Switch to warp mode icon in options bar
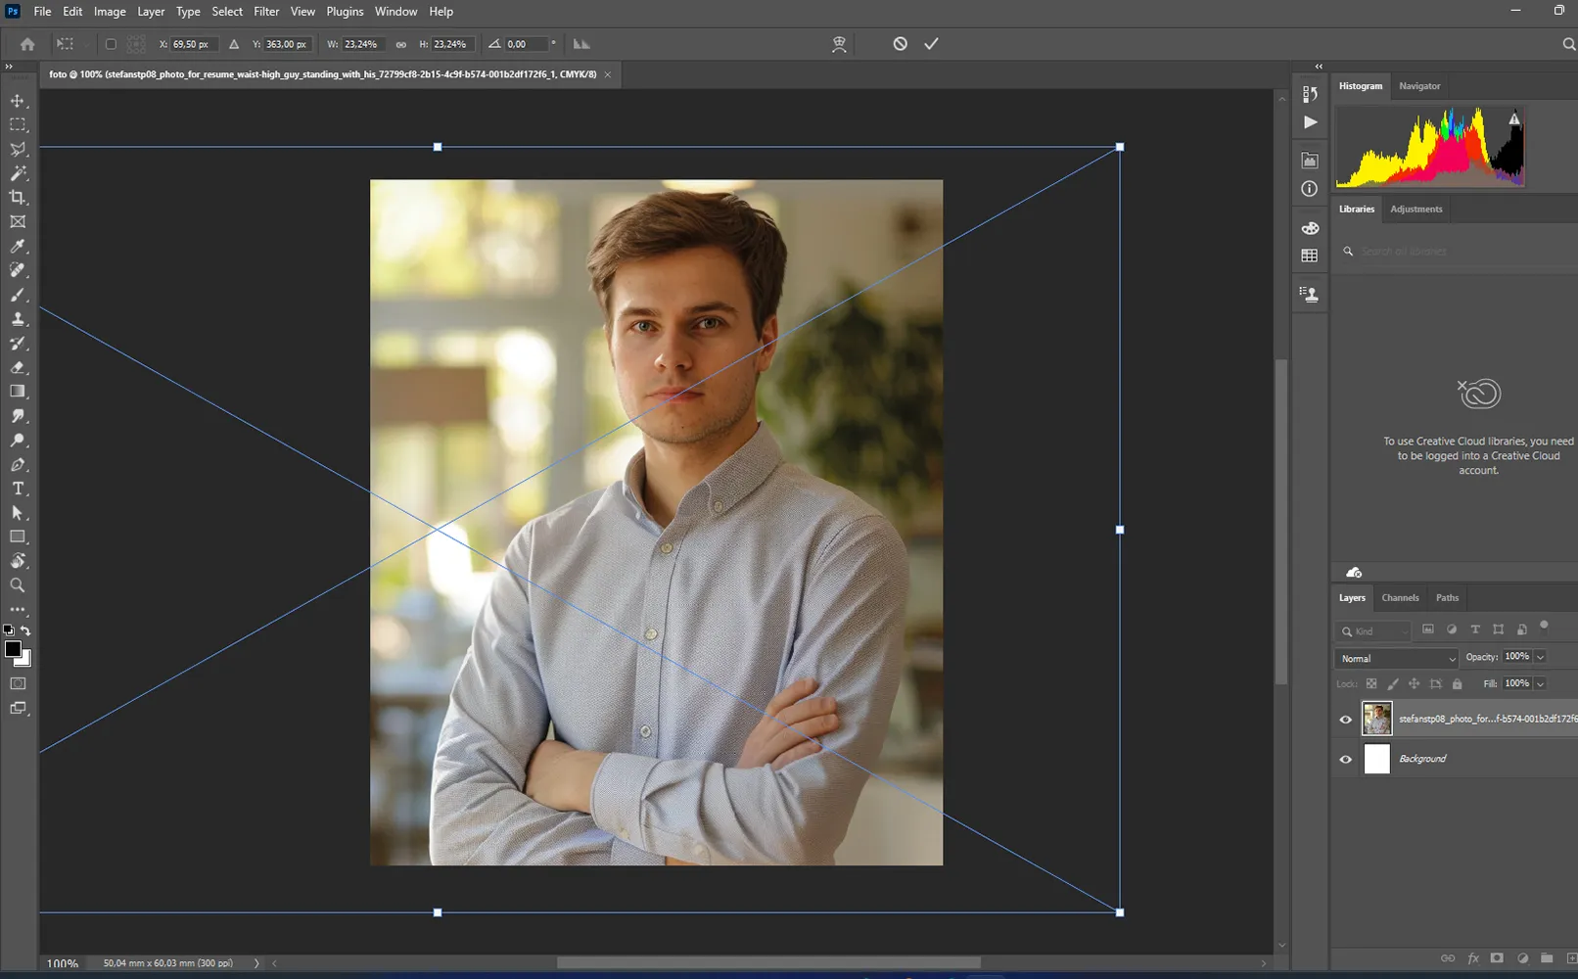Screen dimensions: 1578x979 (839, 44)
